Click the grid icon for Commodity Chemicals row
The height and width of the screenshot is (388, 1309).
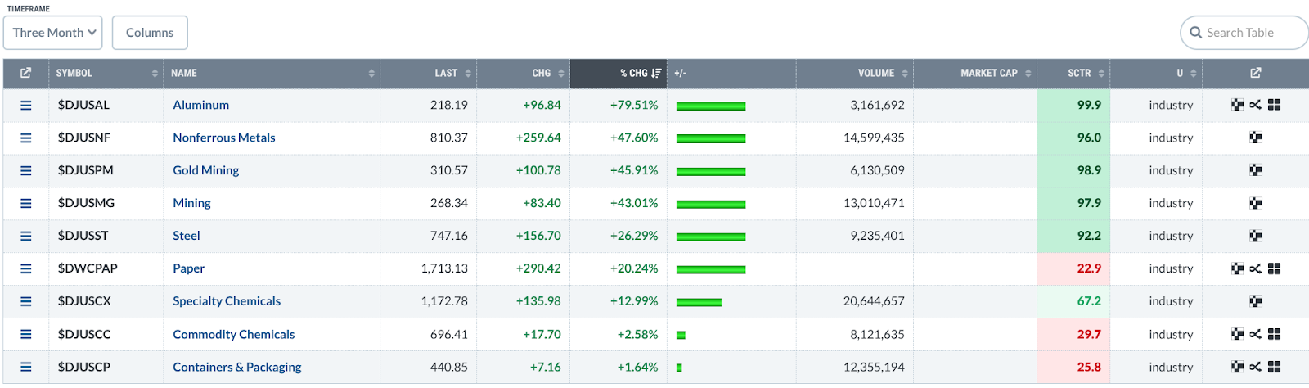coord(1274,334)
